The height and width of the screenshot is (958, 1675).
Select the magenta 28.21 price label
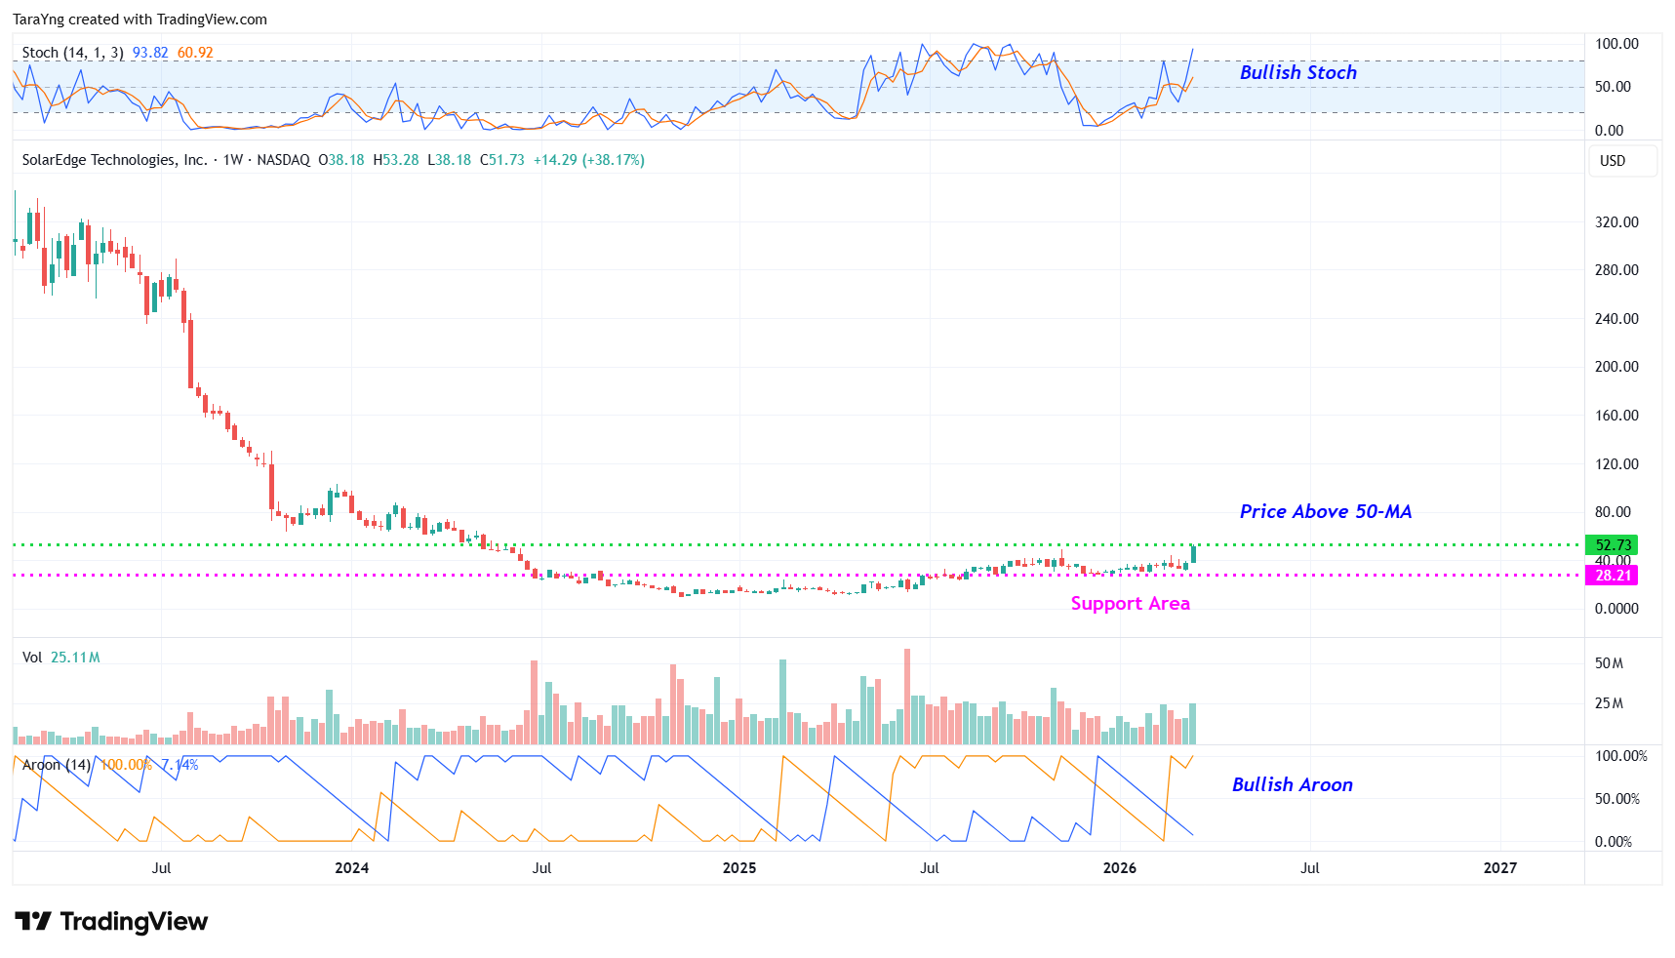click(x=1612, y=576)
